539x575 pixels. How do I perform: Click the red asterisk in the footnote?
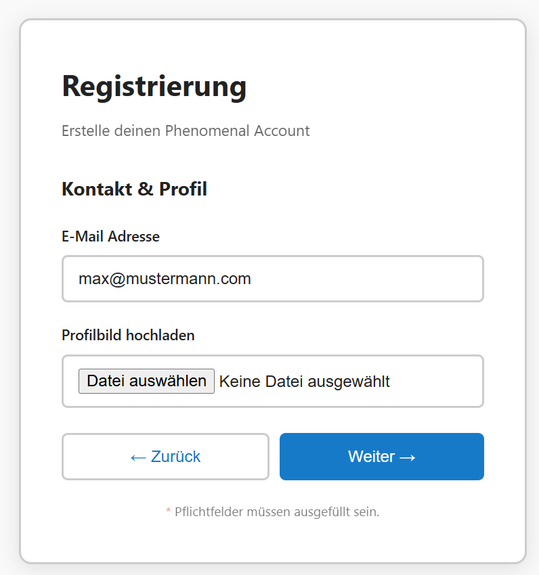(x=168, y=512)
